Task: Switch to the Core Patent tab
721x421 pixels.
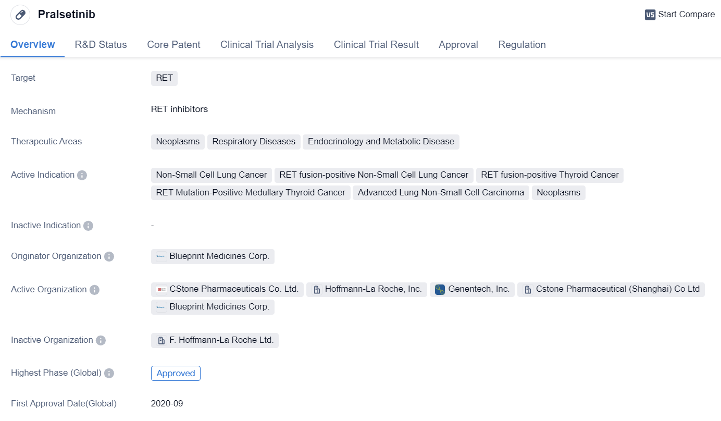Action: [173, 45]
